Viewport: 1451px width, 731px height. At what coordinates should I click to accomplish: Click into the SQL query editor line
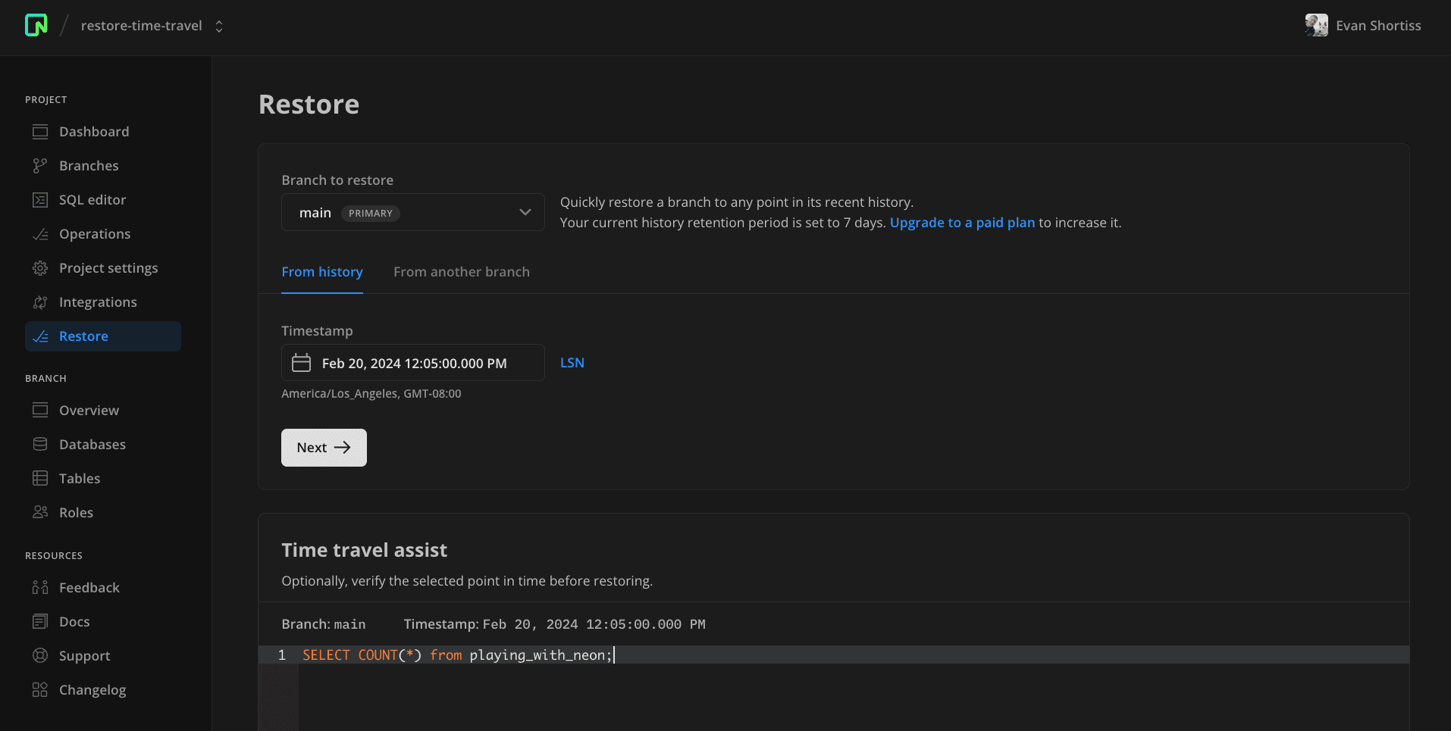click(758, 655)
